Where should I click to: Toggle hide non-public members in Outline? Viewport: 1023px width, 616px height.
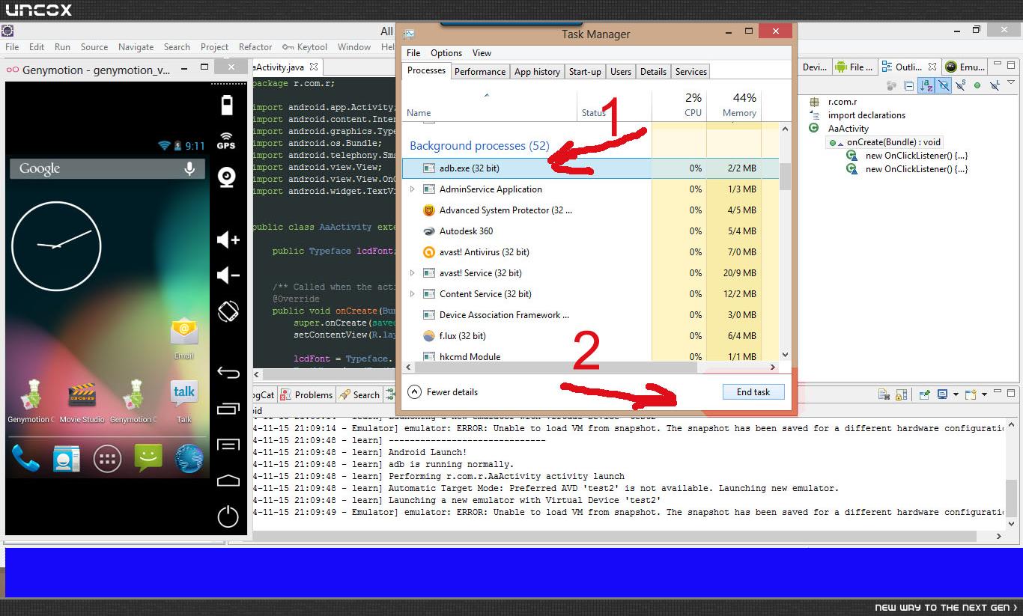(977, 85)
